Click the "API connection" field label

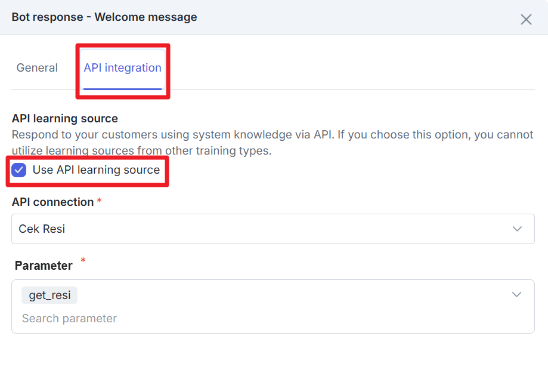tap(52, 202)
